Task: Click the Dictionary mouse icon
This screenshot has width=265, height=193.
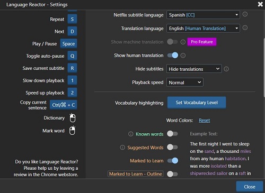Action: point(73,118)
